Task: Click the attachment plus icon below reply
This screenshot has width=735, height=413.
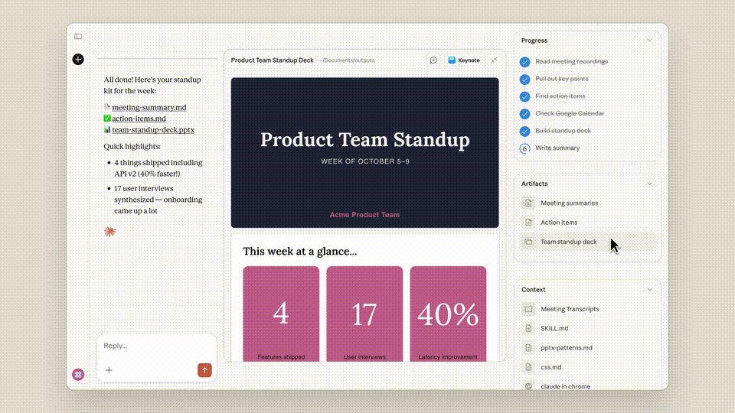Action: click(109, 370)
